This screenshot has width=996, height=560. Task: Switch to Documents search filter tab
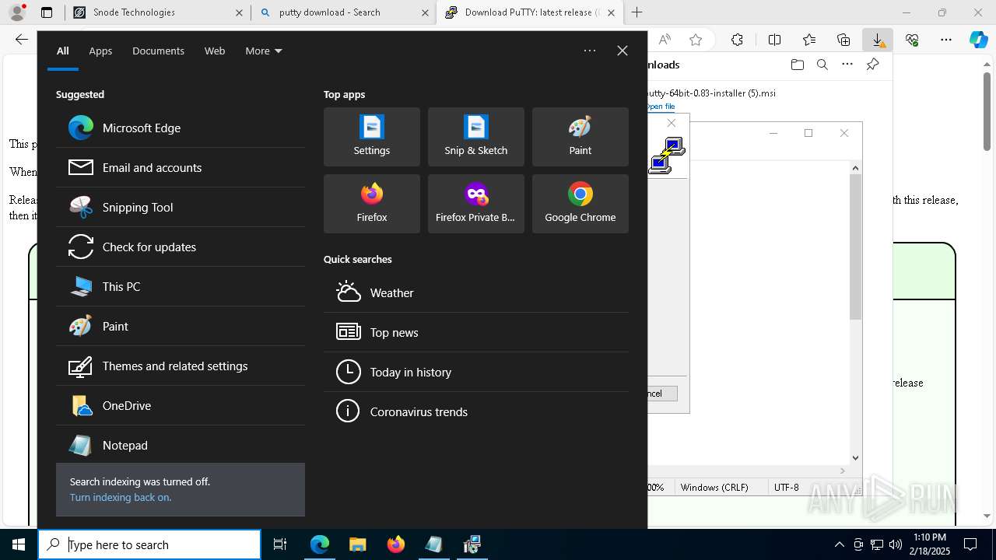click(x=158, y=51)
